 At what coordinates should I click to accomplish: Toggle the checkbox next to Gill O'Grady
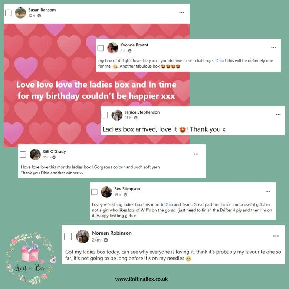pos(23,154)
